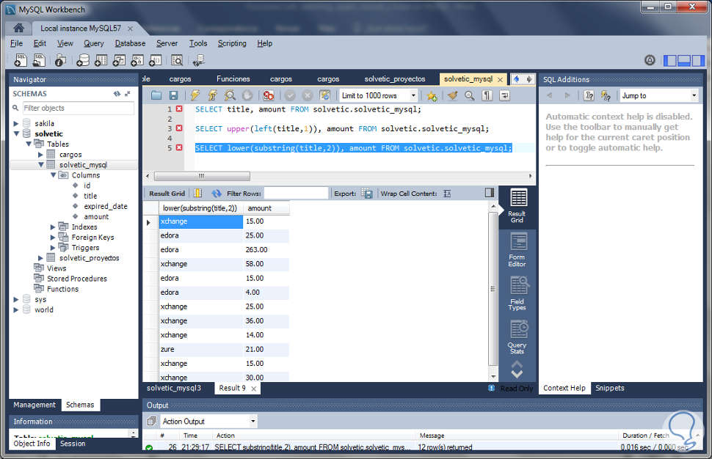Collapse the solvetic schema
This screenshot has height=459, width=712.
pyautogui.click(x=16, y=133)
